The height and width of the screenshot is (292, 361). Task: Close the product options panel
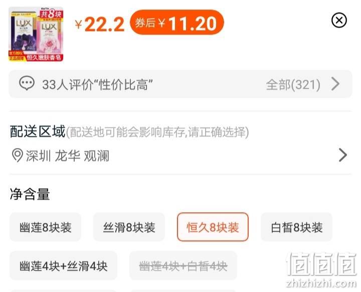coord(339,20)
